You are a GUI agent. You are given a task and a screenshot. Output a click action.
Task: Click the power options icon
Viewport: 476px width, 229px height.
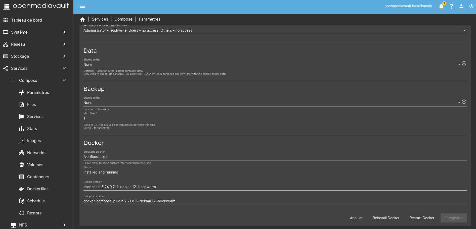471,6
